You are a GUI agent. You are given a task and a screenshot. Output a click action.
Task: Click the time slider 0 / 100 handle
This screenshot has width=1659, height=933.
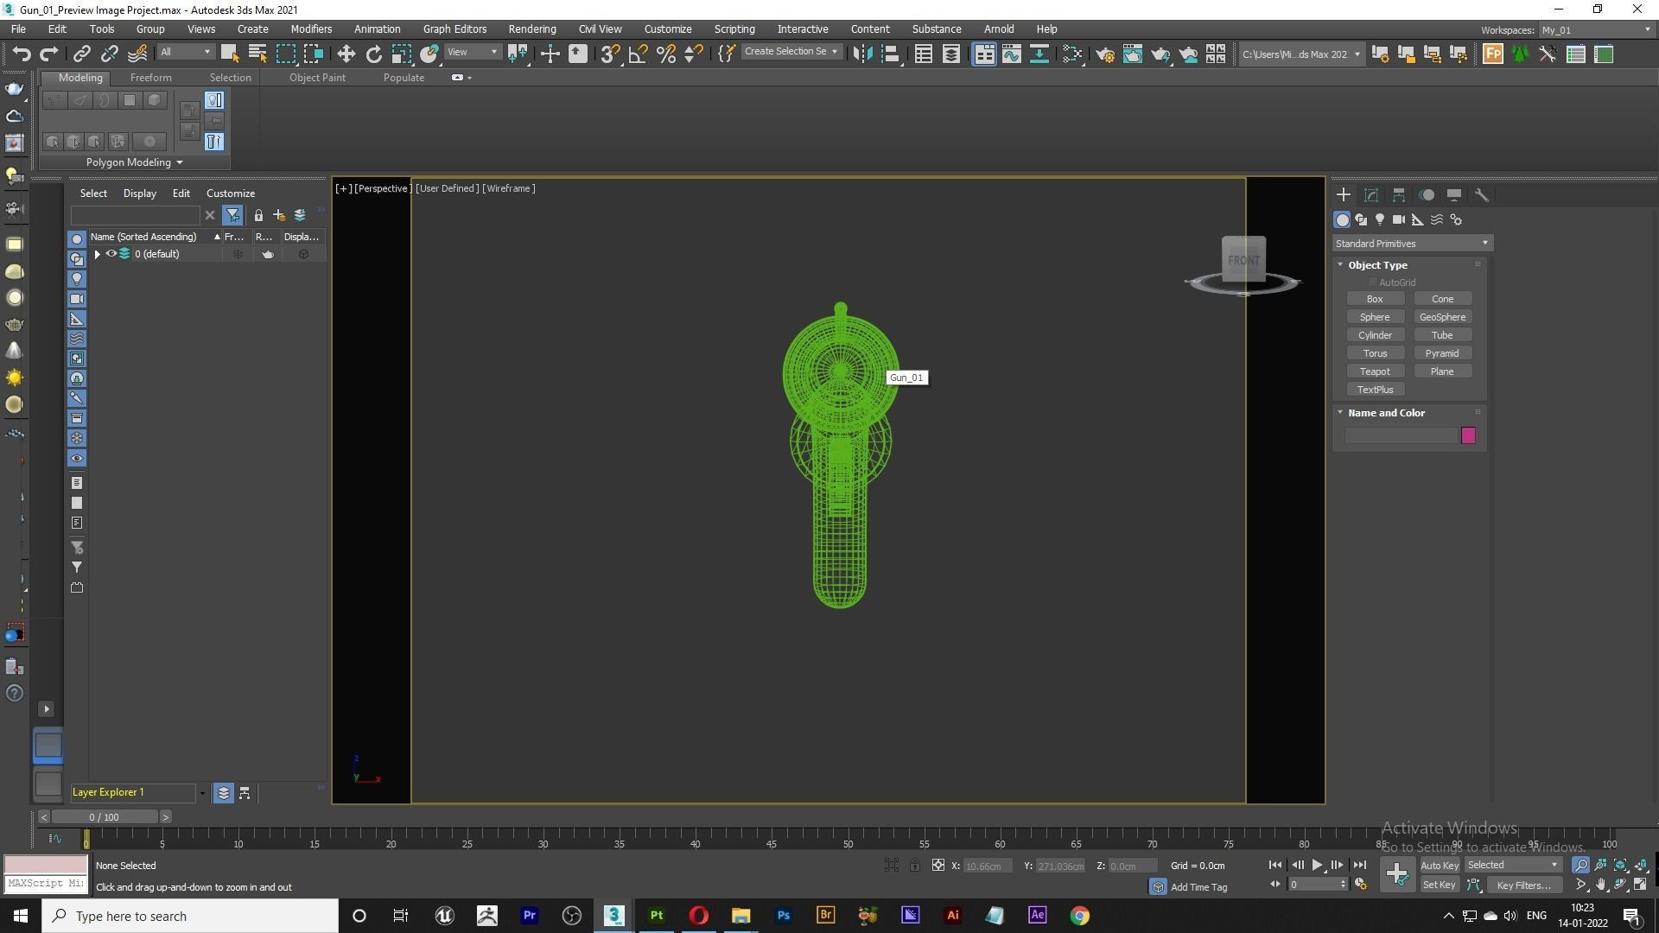[x=105, y=817]
